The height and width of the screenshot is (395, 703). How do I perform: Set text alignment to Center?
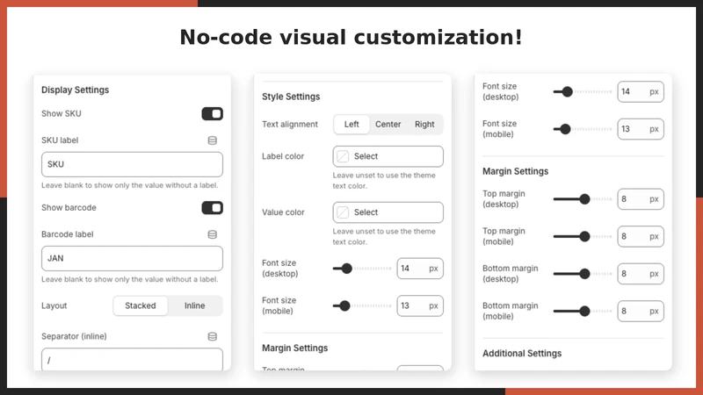(x=388, y=125)
